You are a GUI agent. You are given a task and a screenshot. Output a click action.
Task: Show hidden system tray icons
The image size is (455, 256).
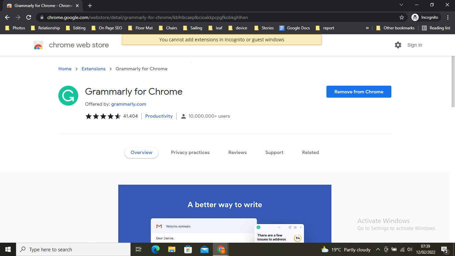pos(378,249)
